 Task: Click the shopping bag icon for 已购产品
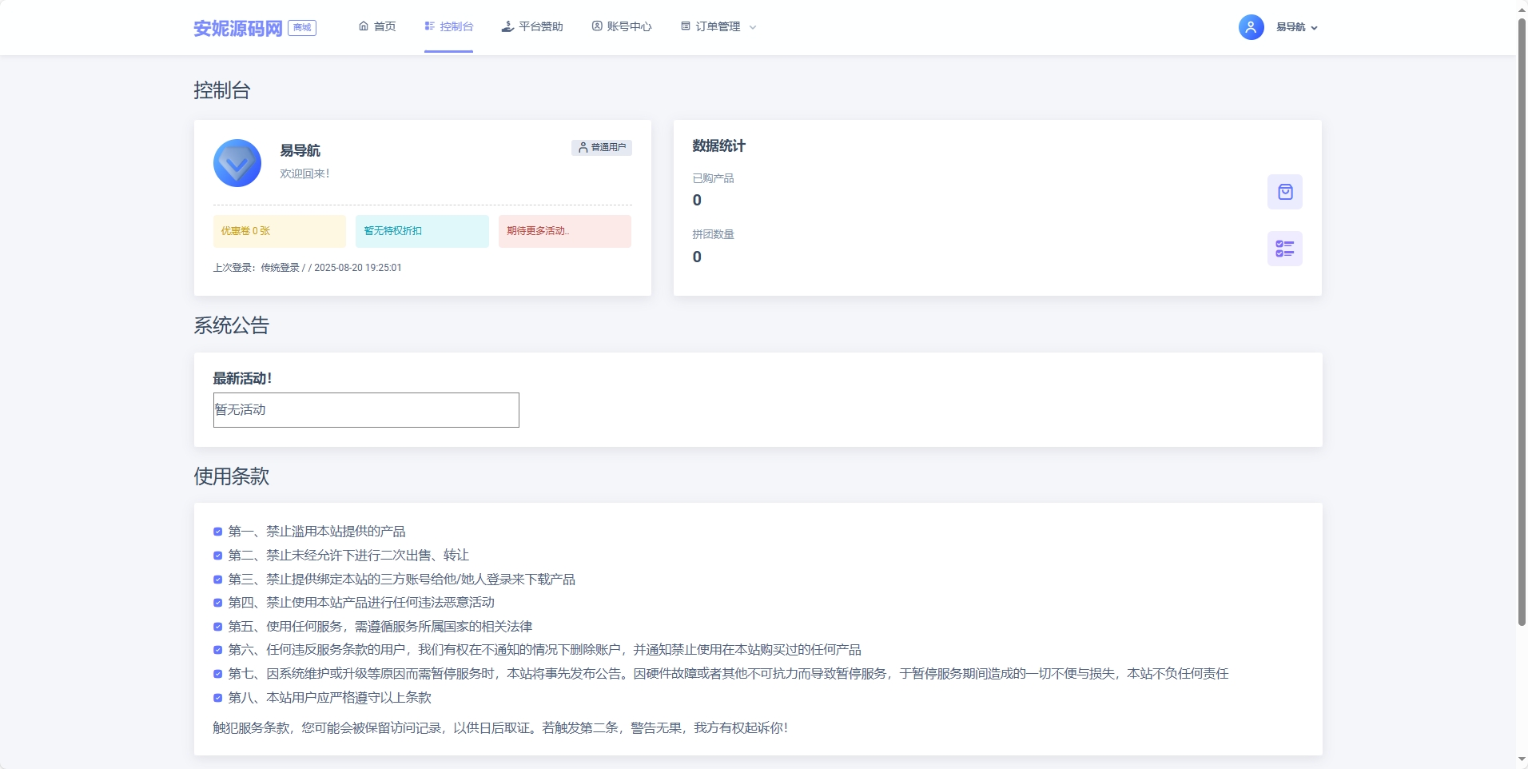[1285, 192]
